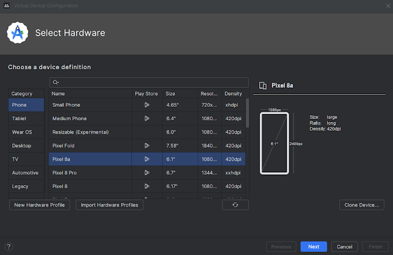Click the refresh device list icon button

pyautogui.click(x=235, y=205)
